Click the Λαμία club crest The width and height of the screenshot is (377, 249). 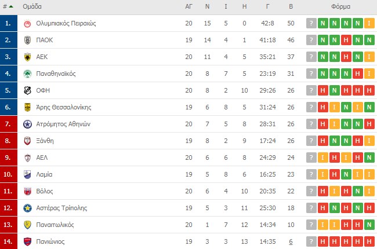[27, 174]
